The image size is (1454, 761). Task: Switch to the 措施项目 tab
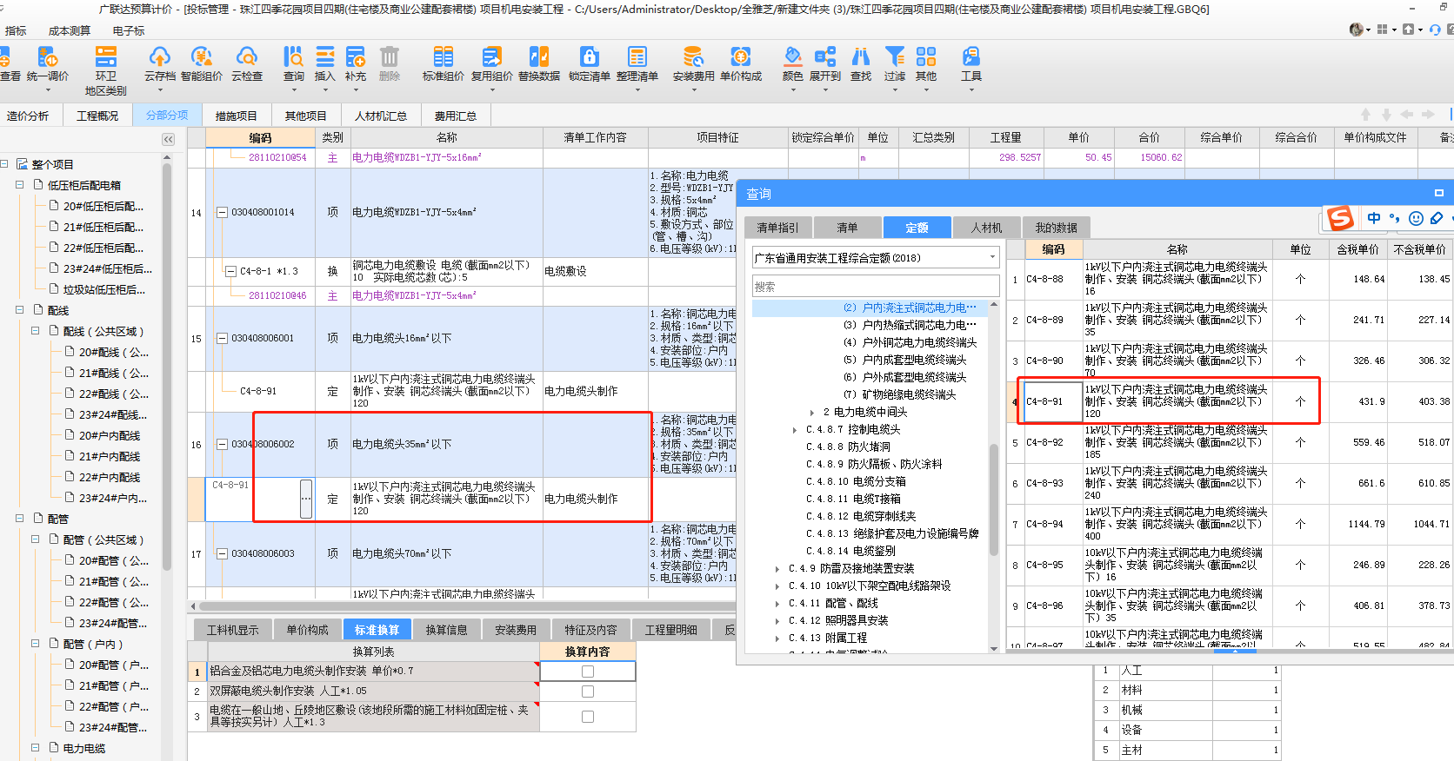pyautogui.click(x=237, y=116)
